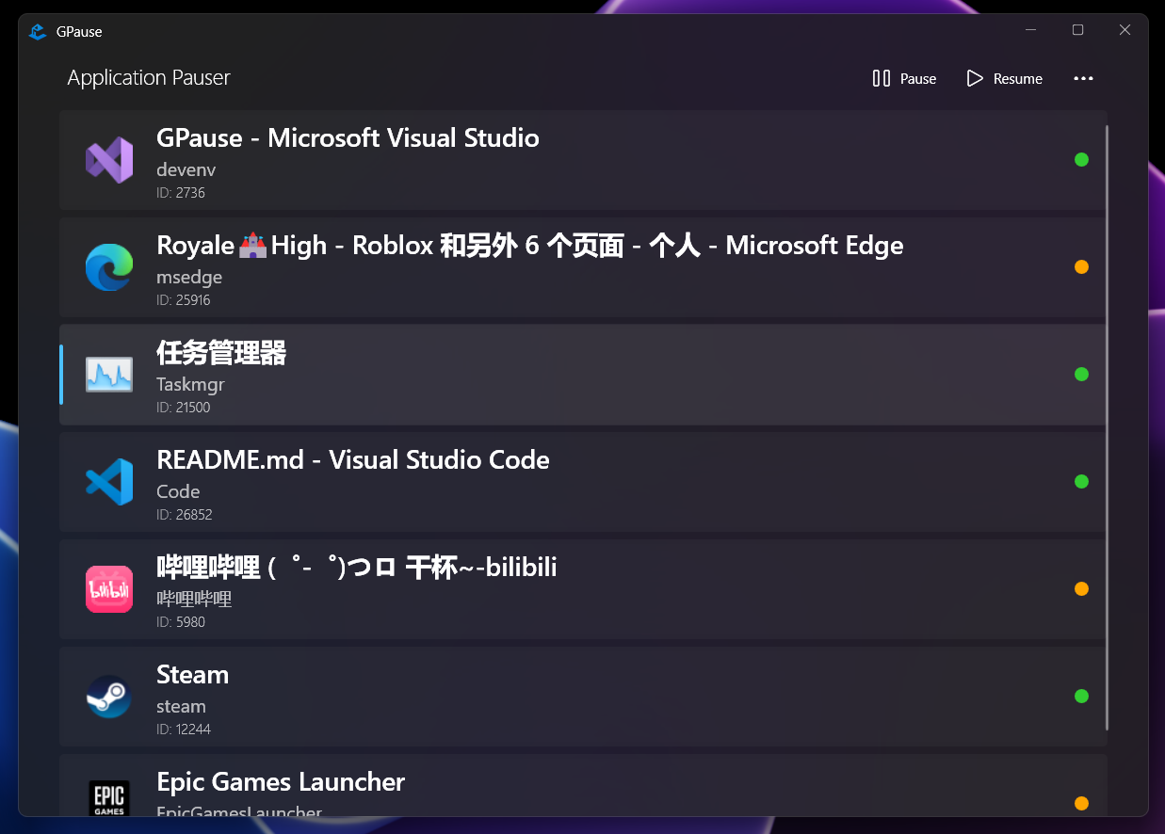Click the Task Manager icon for Taskmgr
The width and height of the screenshot is (1165, 834).
(108, 374)
